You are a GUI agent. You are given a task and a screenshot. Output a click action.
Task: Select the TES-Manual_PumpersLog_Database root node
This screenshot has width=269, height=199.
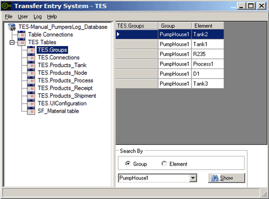coord(63,27)
